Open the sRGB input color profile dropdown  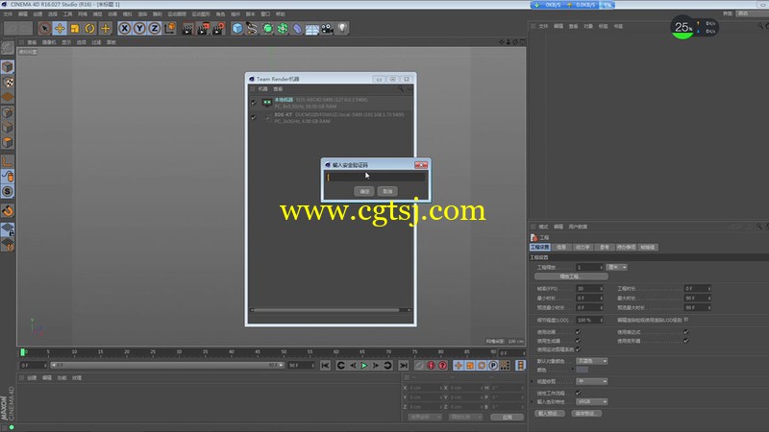point(592,401)
